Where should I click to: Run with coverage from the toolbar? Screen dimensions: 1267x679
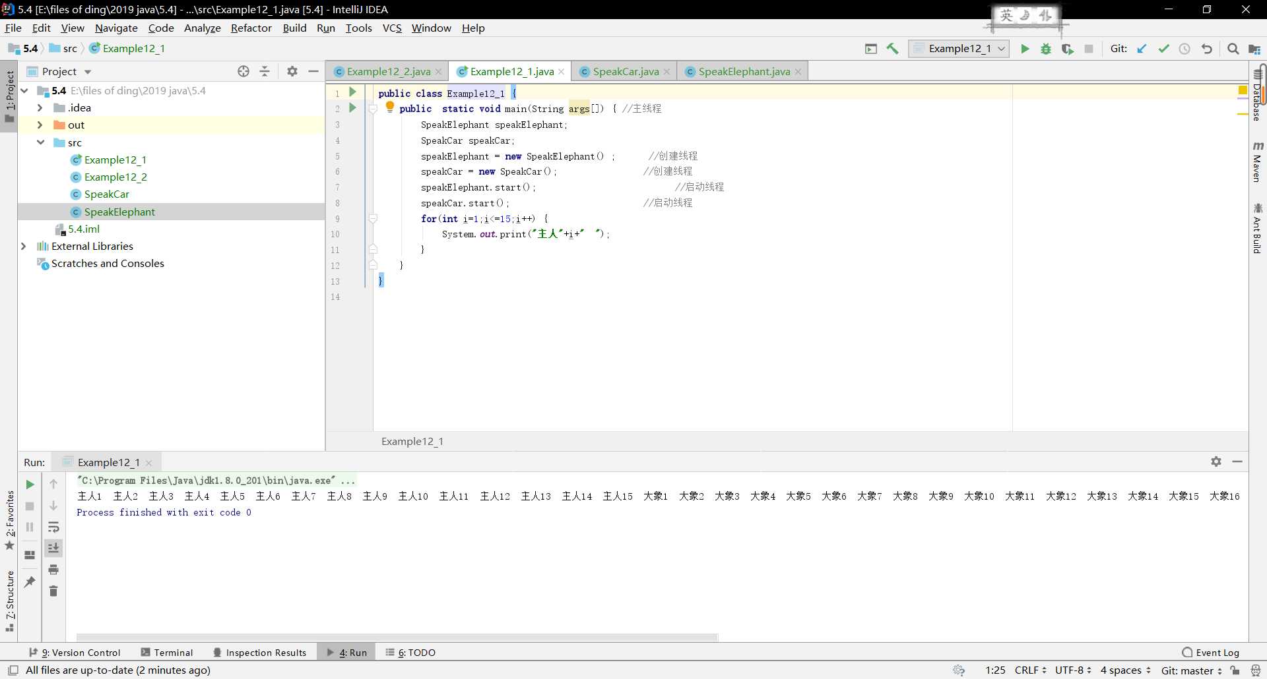[1067, 49]
